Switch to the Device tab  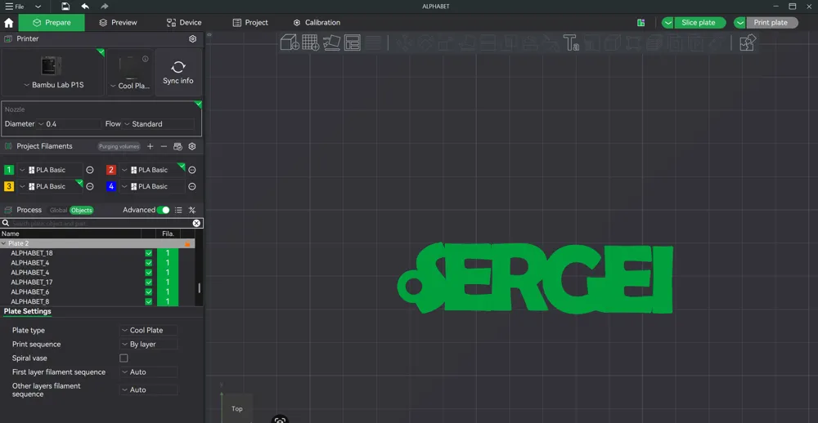183,22
